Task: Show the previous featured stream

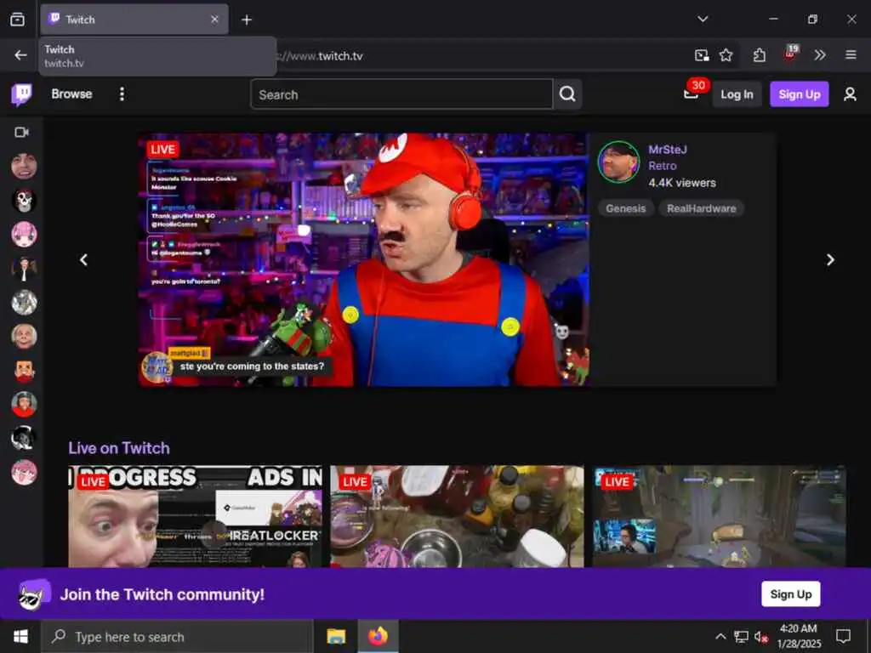Action: (84, 259)
